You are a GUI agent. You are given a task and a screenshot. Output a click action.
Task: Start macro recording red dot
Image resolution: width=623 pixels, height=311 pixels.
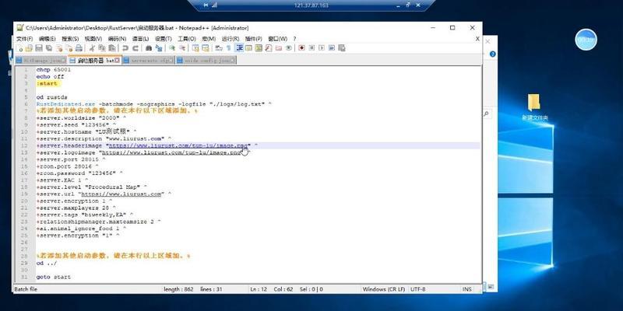pyautogui.click(x=301, y=48)
